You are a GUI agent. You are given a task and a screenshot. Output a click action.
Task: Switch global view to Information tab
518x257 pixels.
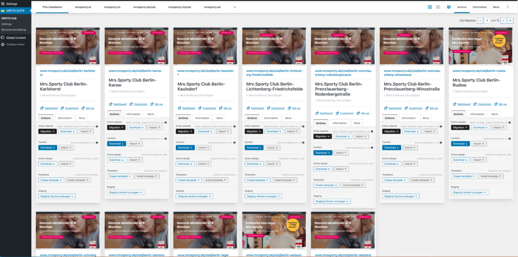[480, 7]
